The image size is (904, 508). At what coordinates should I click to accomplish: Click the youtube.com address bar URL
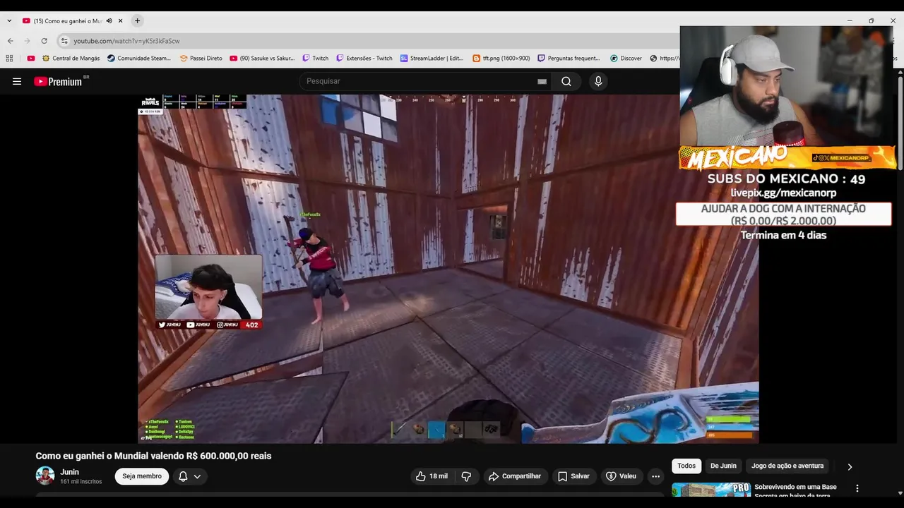[x=126, y=41]
